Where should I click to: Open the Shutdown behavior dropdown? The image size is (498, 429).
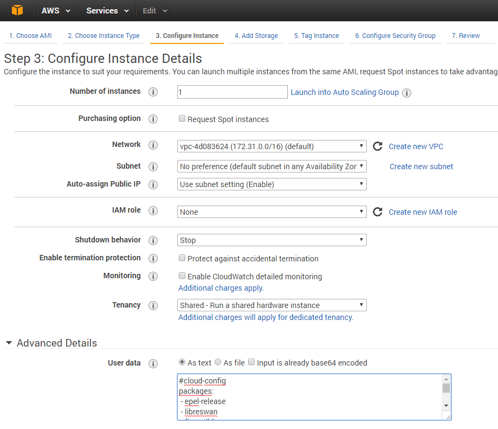click(x=272, y=240)
